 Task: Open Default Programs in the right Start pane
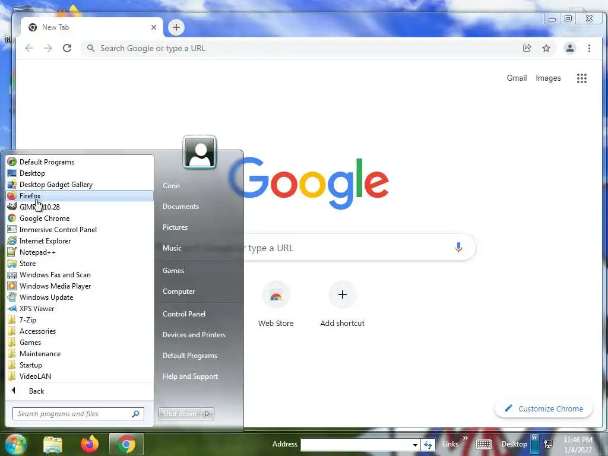point(189,356)
